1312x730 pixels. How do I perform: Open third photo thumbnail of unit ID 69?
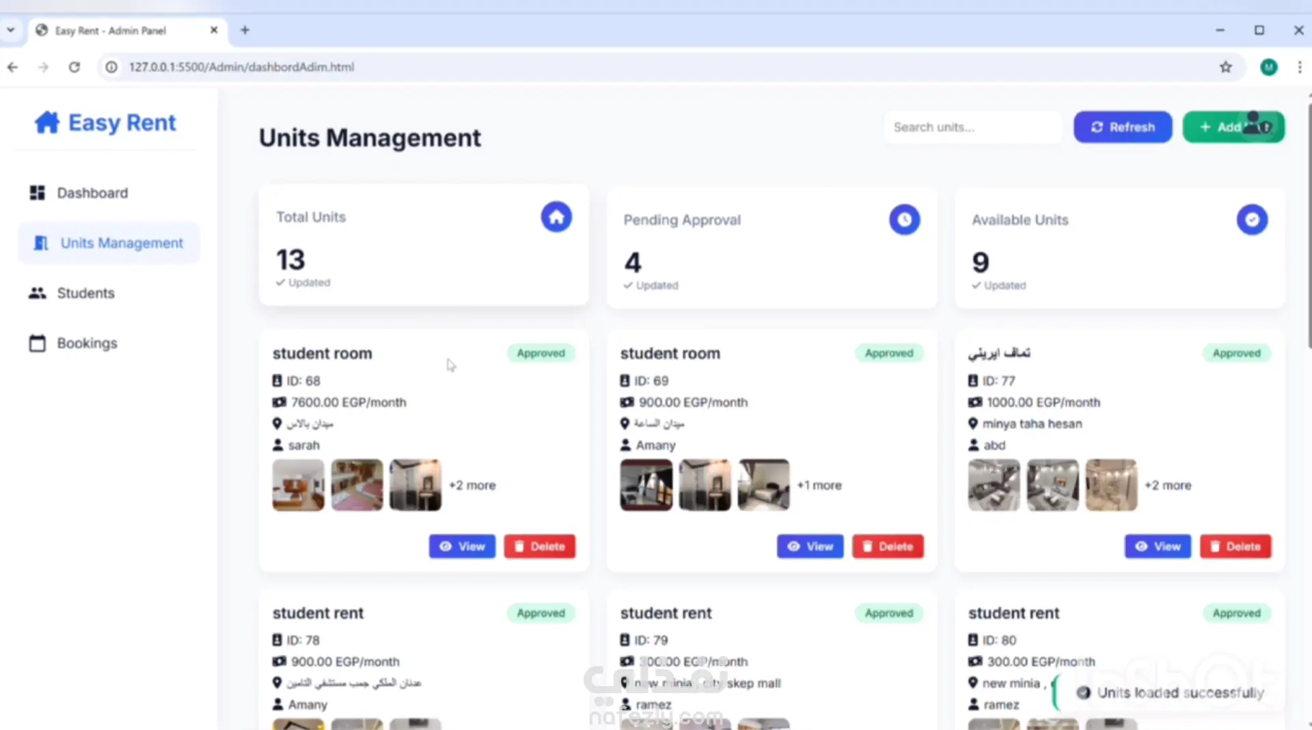coord(763,485)
